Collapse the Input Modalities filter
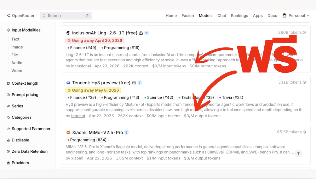This screenshot has width=316, height=179. (x=26, y=30)
